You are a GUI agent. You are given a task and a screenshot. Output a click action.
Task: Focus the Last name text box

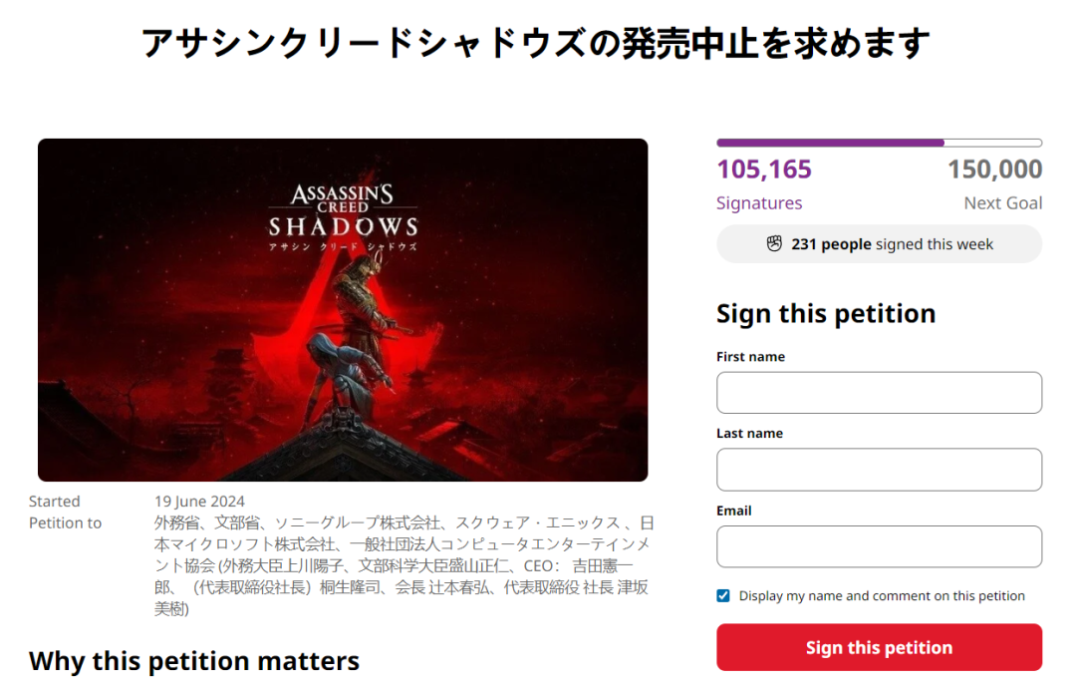click(879, 470)
